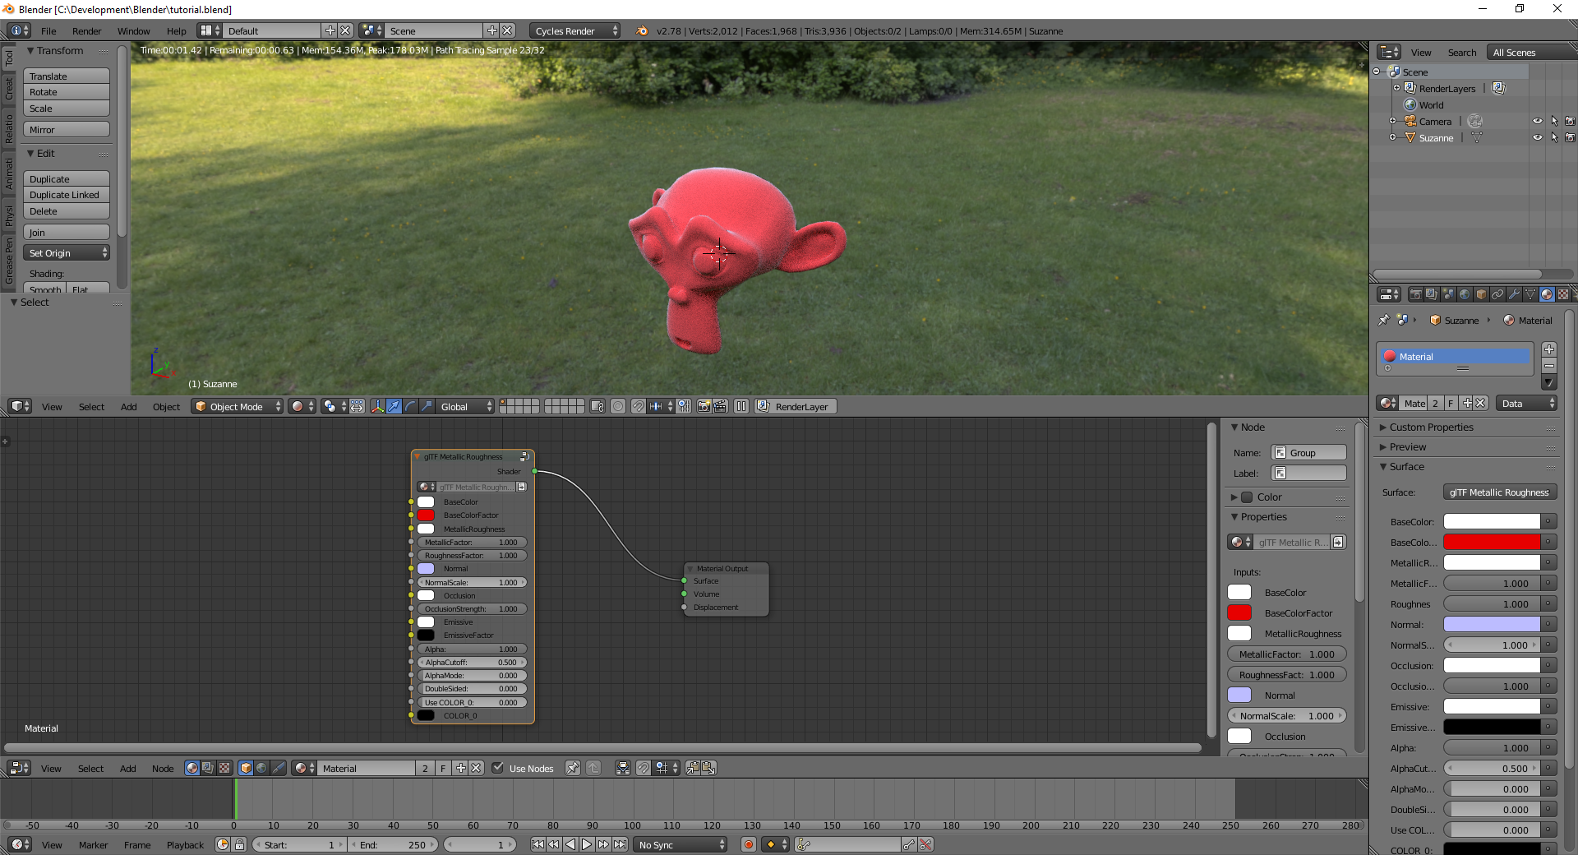
Task: Select the shader nodes tree type icon
Action: click(192, 768)
